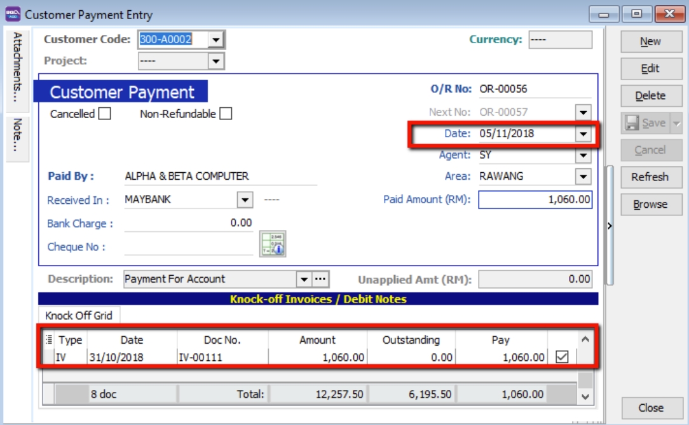Image resolution: width=689 pixels, height=425 pixels.
Task: Click the application icon in title bar
Action: pyautogui.click(x=13, y=13)
